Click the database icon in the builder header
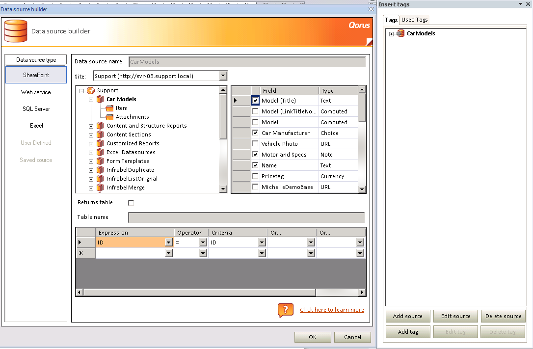 (x=16, y=31)
